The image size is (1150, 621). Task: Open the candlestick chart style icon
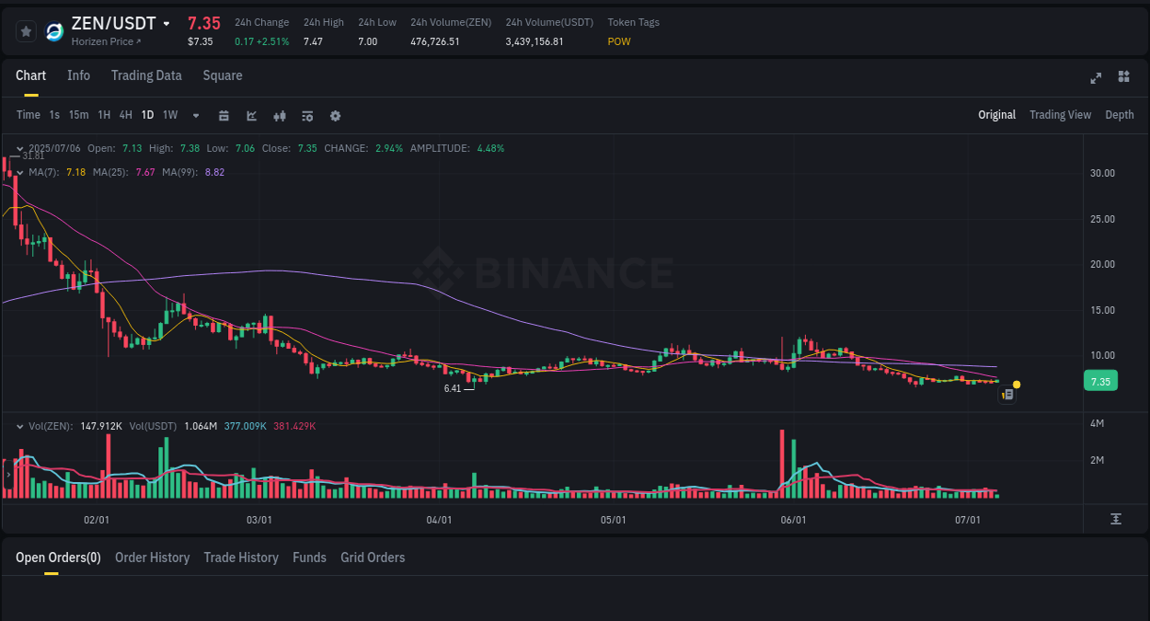(279, 115)
